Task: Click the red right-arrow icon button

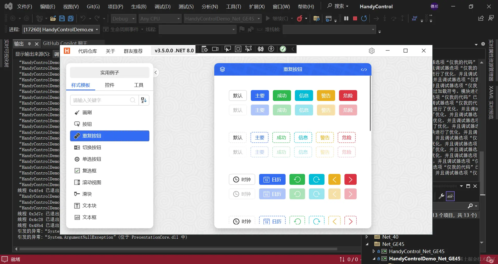Action: (x=350, y=179)
